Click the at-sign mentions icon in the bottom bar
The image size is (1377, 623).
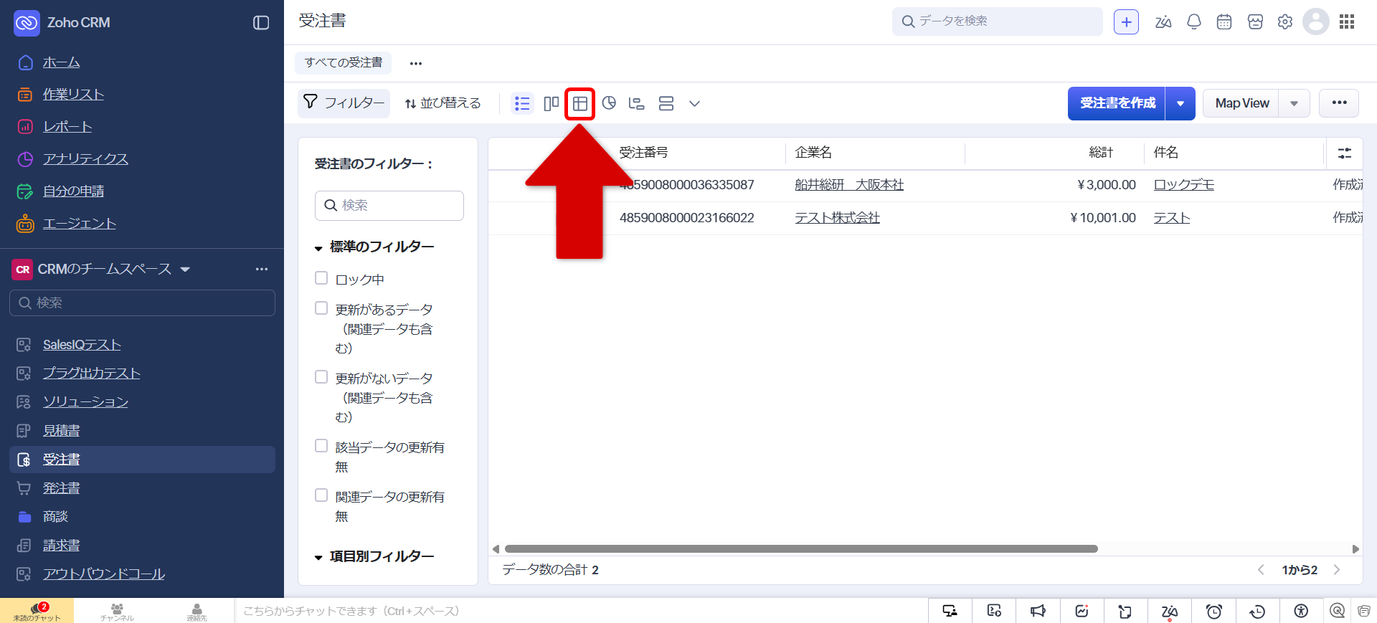pos(1337,611)
